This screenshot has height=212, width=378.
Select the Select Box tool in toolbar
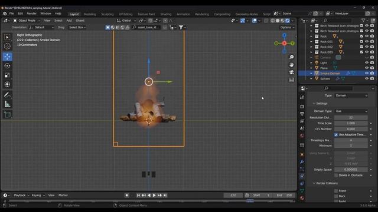tap(7, 37)
